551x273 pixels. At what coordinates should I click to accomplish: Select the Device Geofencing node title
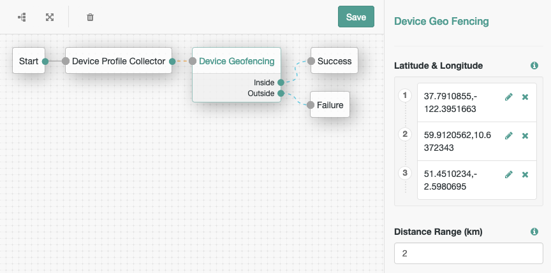tap(237, 61)
